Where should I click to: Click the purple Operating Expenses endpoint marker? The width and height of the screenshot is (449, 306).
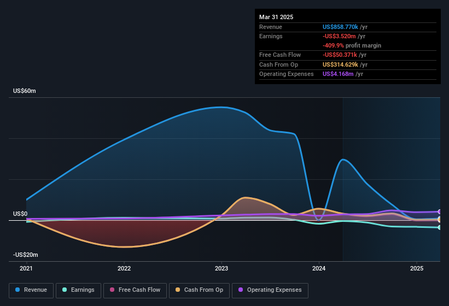pyautogui.click(x=440, y=212)
